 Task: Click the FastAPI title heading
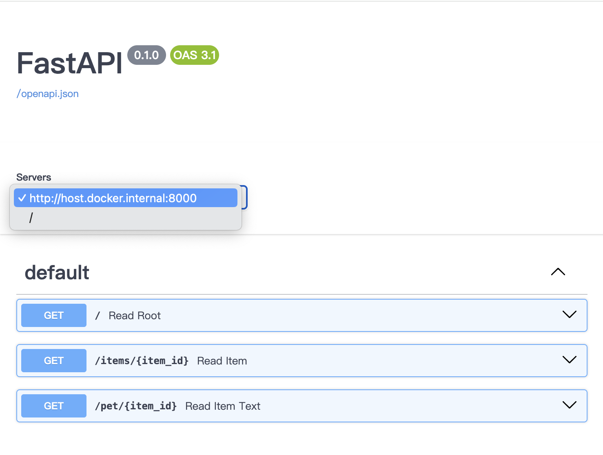pos(69,63)
